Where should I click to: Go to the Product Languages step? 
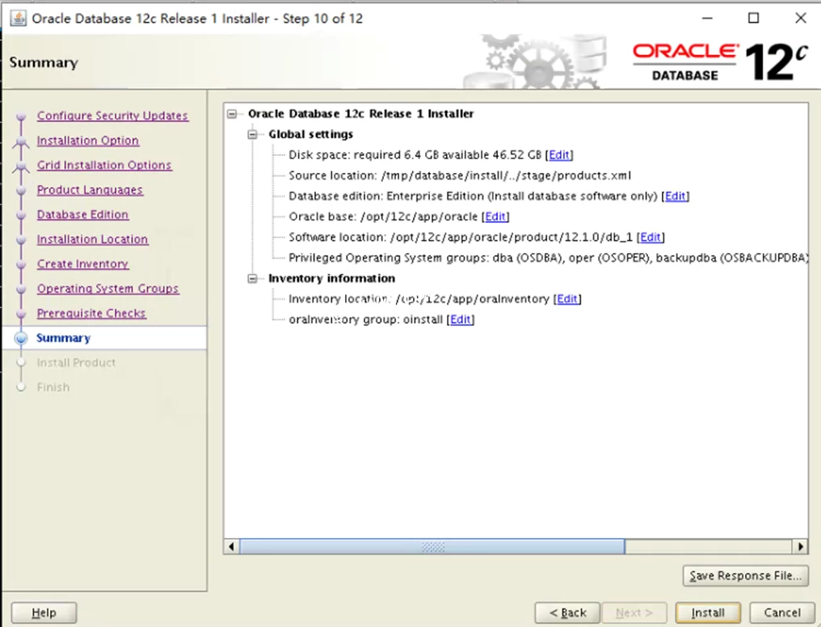pyautogui.click(x=90, y=190)
